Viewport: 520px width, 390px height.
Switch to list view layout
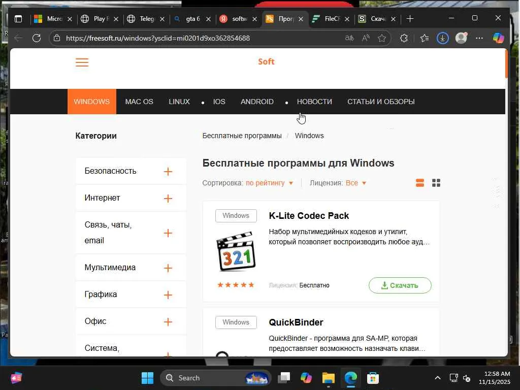[x=420, y=183]
